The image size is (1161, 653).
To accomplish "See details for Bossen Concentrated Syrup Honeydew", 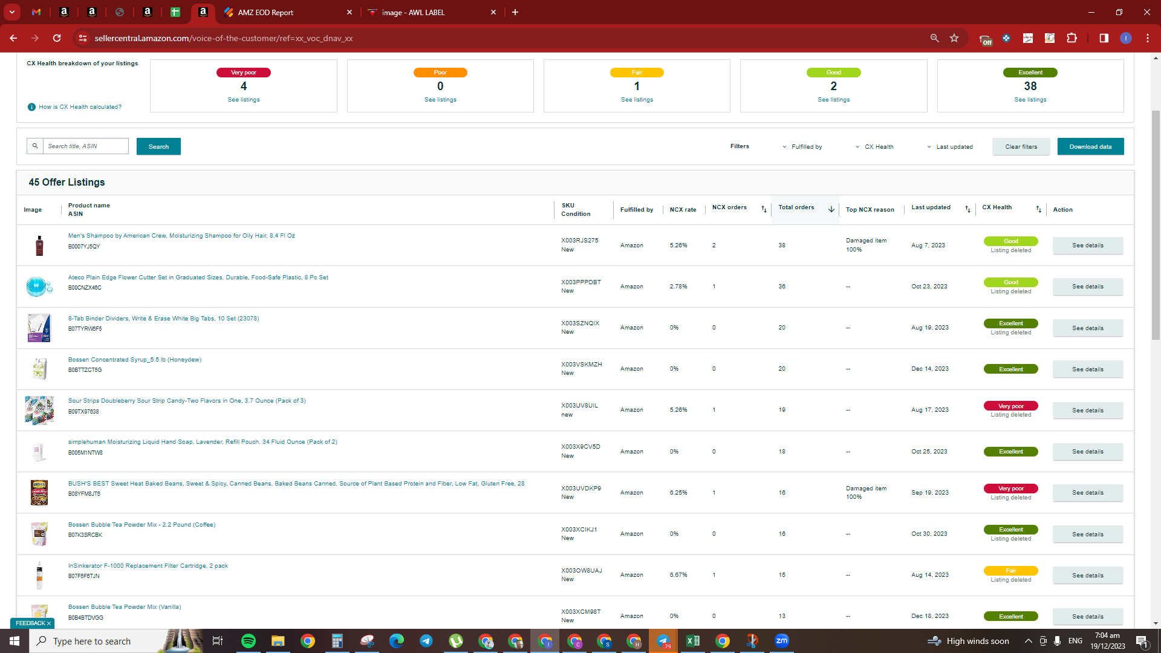I will [1088, 369].
